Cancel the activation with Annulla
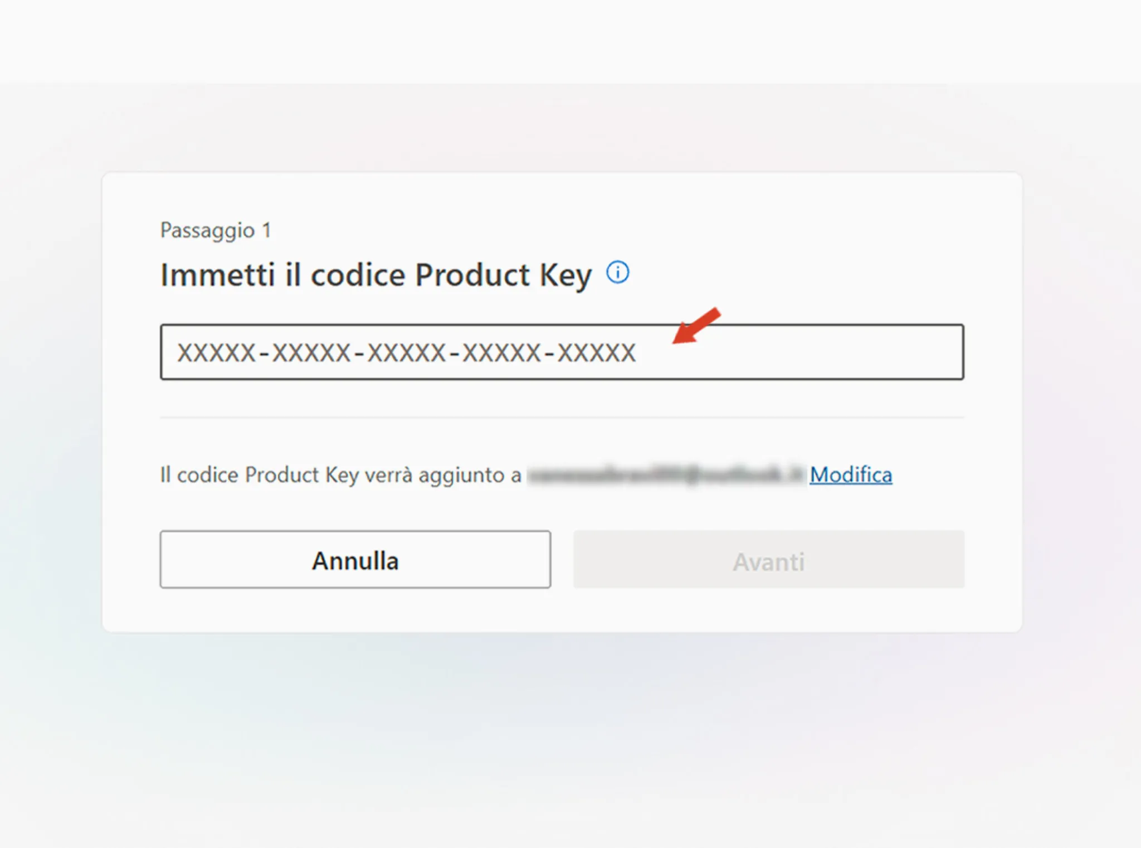Viewport: 1141px width, 848px height. 355,559
